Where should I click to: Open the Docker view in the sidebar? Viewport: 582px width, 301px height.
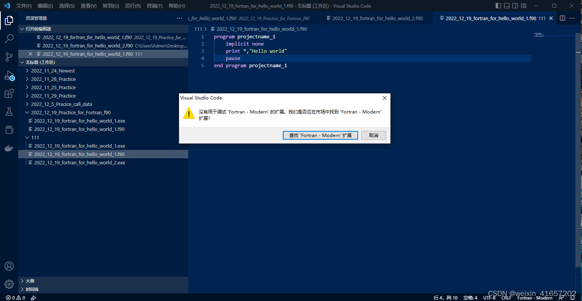tap(9, 148)
